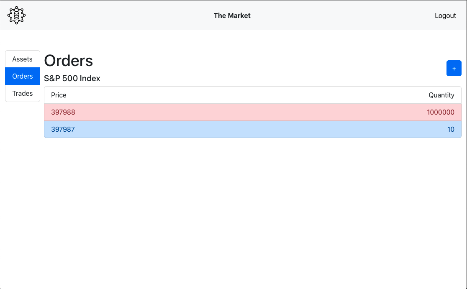Click the price value 397988

coord(63,112)
